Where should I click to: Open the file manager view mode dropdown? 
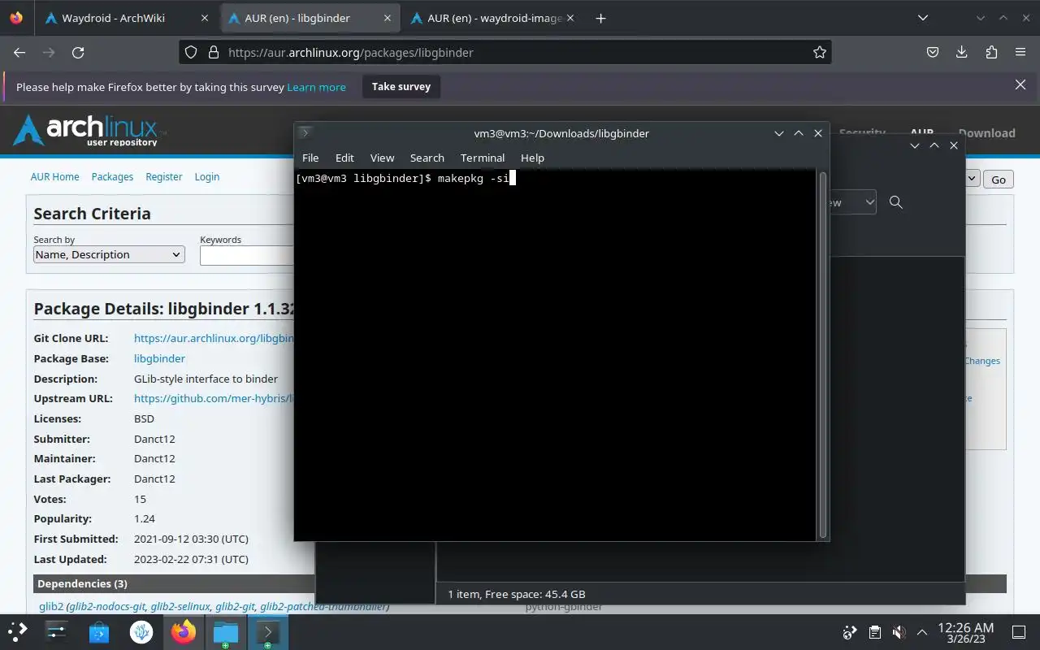coord(853,202)
